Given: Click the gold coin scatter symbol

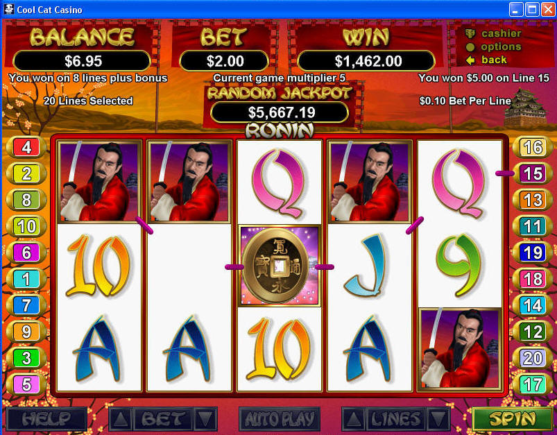Looking at the screenshot, I should [280, 266].
